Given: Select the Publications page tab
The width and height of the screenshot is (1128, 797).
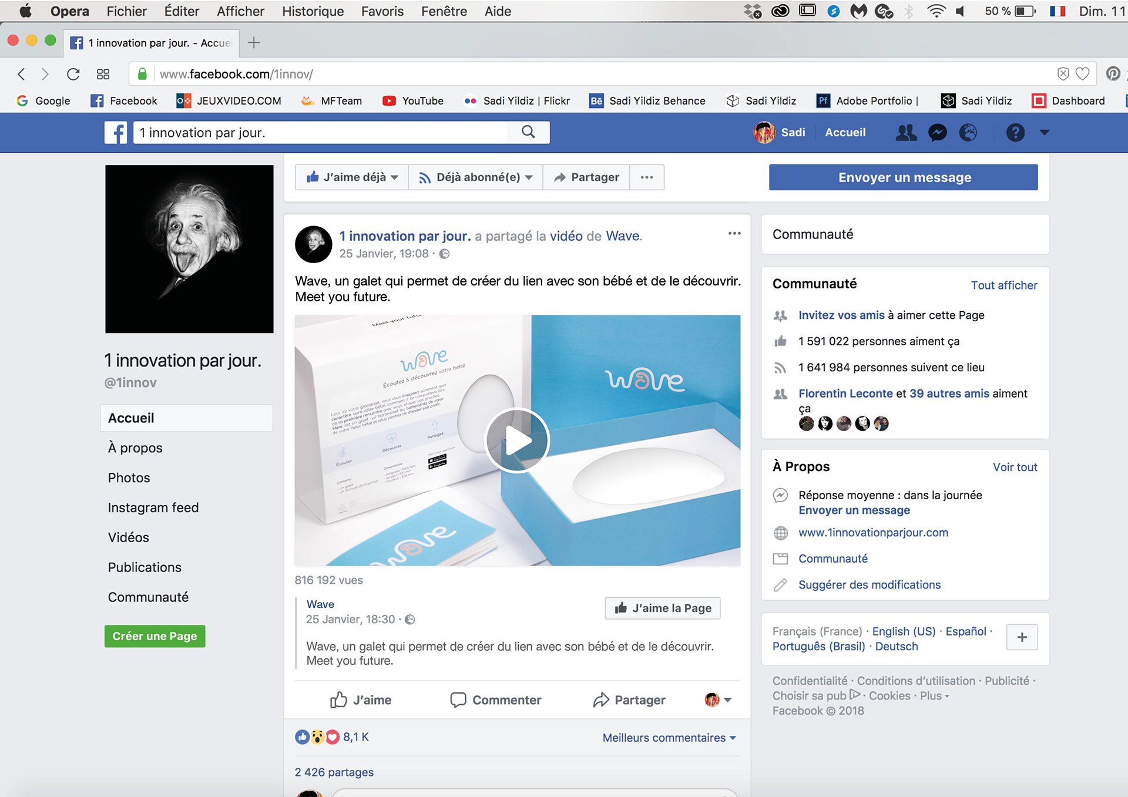Looking at the screenshot, I should (x=145, y=567).
